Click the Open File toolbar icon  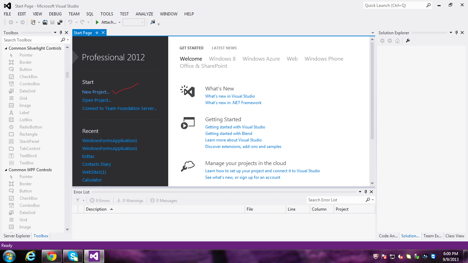pos(45,22)
